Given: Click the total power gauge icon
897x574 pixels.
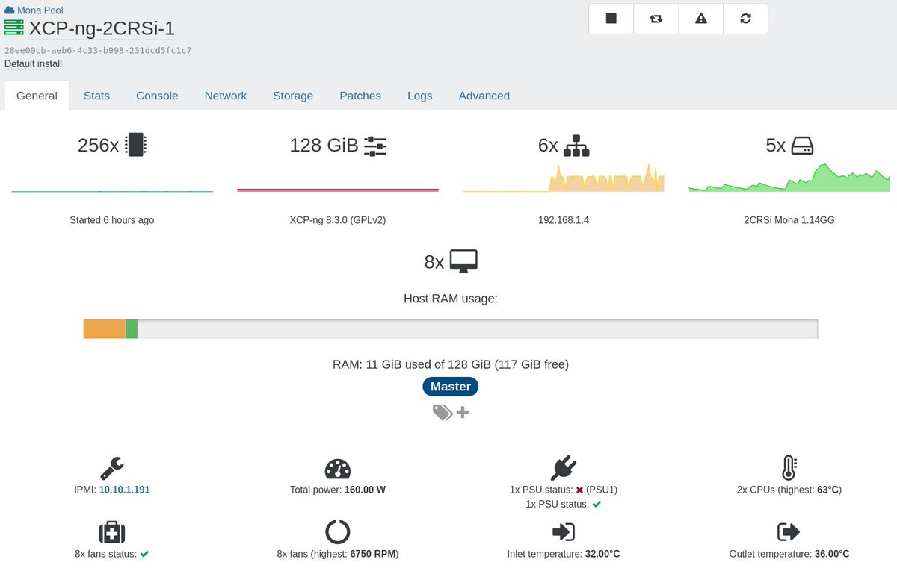Looking at the screenshot, I should coord(338,468).
